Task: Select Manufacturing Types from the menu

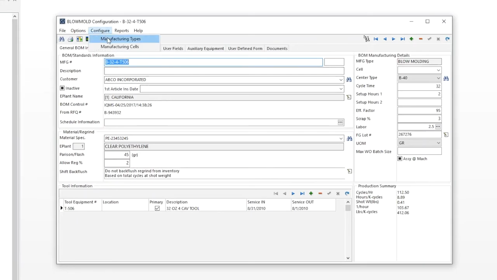Action: tap(120, 38)
